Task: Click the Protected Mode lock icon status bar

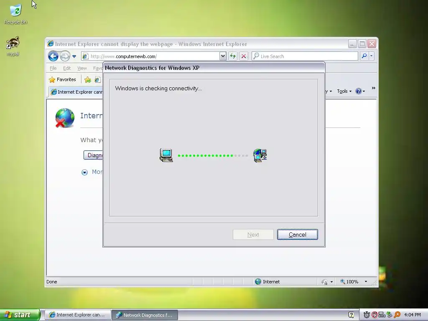Action: click(x=324, y=282)
